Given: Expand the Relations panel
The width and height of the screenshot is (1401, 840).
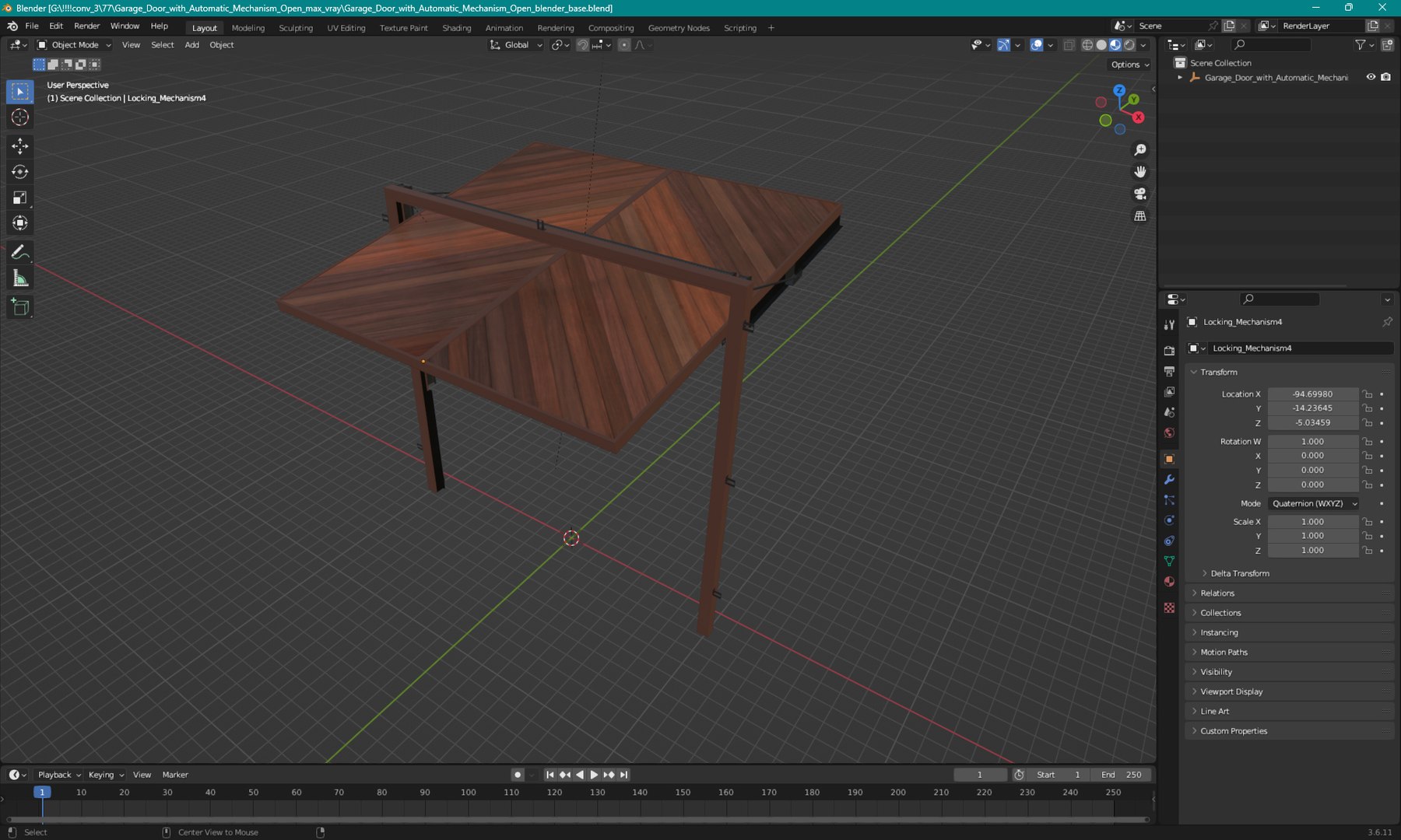Looking at the screenshot, I should (x=1217, y=593).
